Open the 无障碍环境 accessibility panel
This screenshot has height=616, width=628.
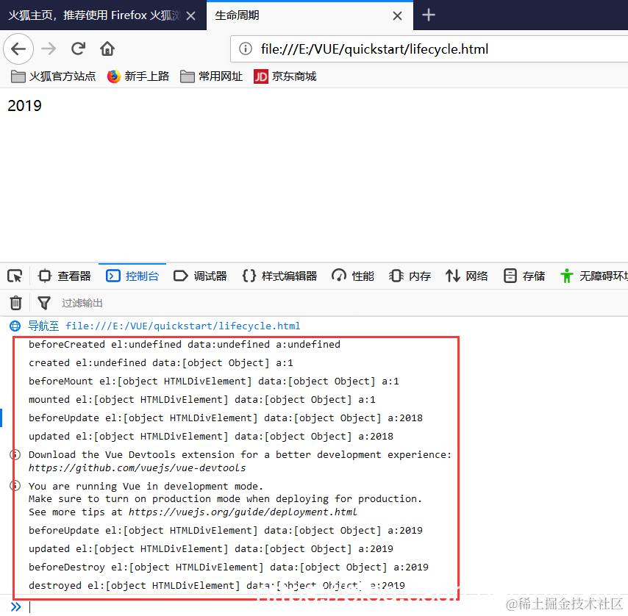click(x=593, y=276)
